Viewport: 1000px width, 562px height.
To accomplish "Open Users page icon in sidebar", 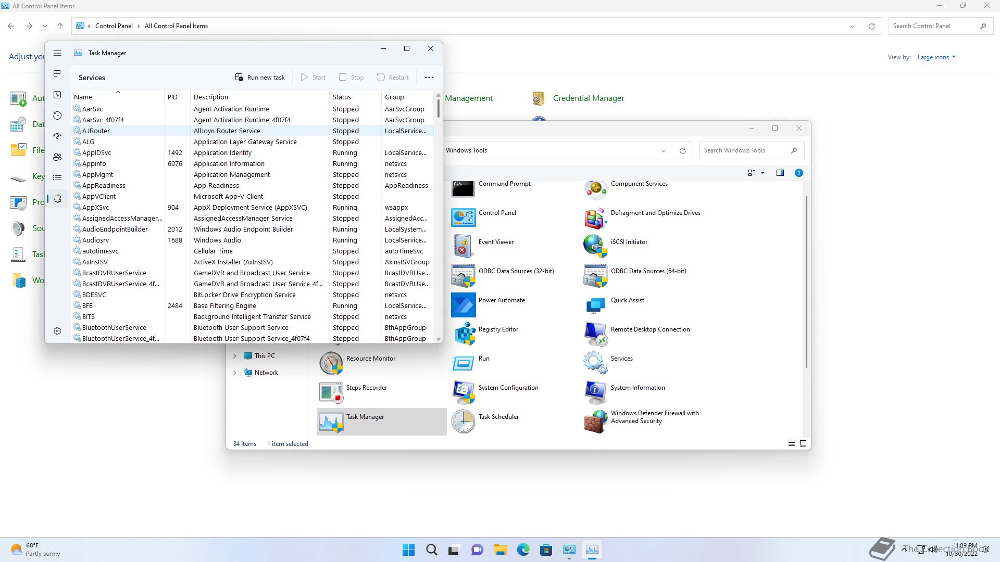I will pyautogui.click(x=57, y=157).
